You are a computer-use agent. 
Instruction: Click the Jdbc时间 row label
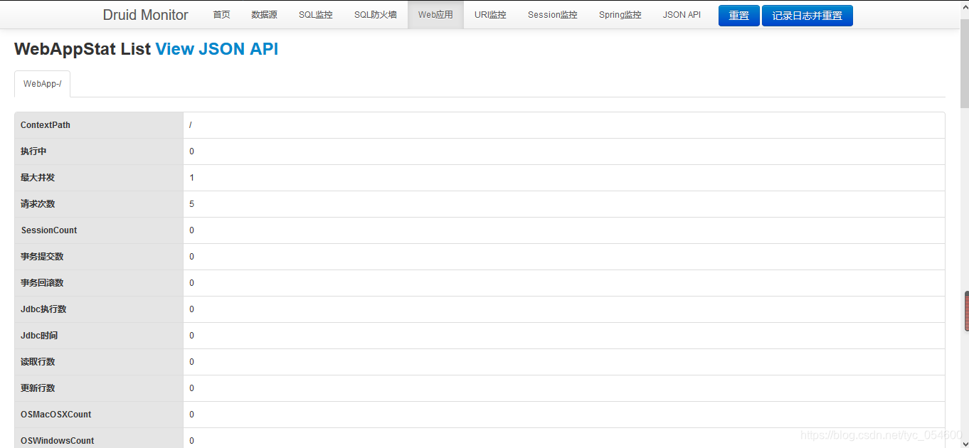(x=39, y=336)
